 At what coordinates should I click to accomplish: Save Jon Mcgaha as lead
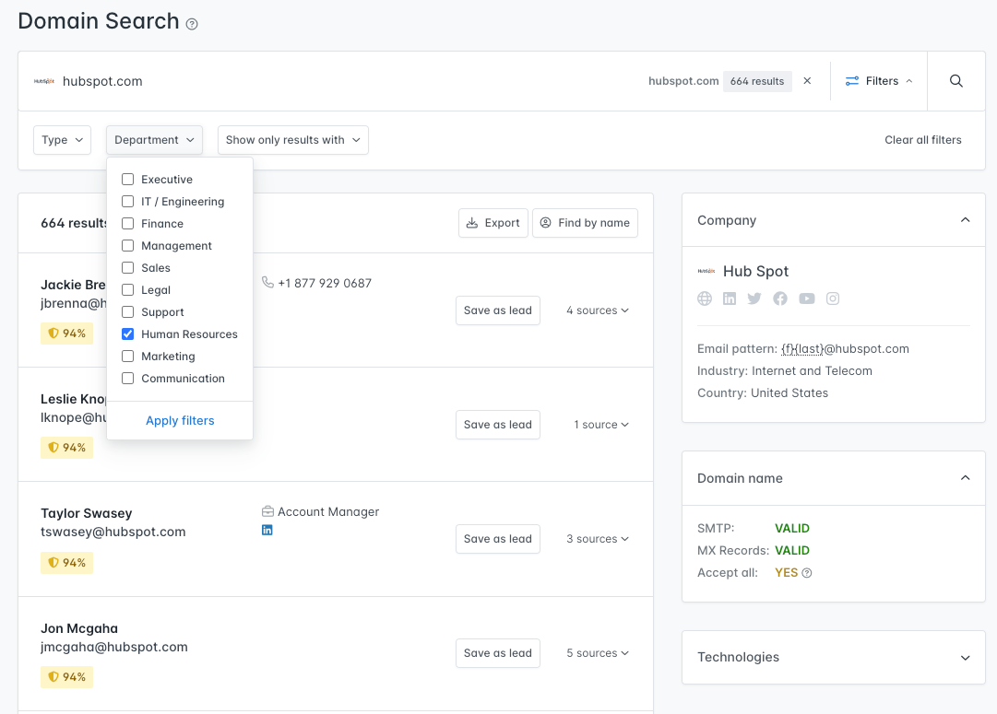pyautogui.click(x=498, y=653)
